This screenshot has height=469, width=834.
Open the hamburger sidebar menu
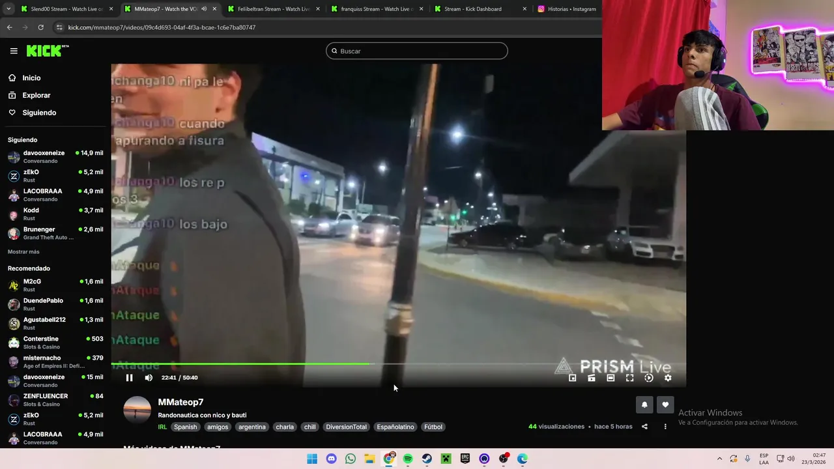(x=14, y=51)
